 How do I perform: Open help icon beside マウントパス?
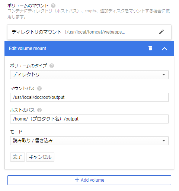pyautogui.click(x=39, y=88)
